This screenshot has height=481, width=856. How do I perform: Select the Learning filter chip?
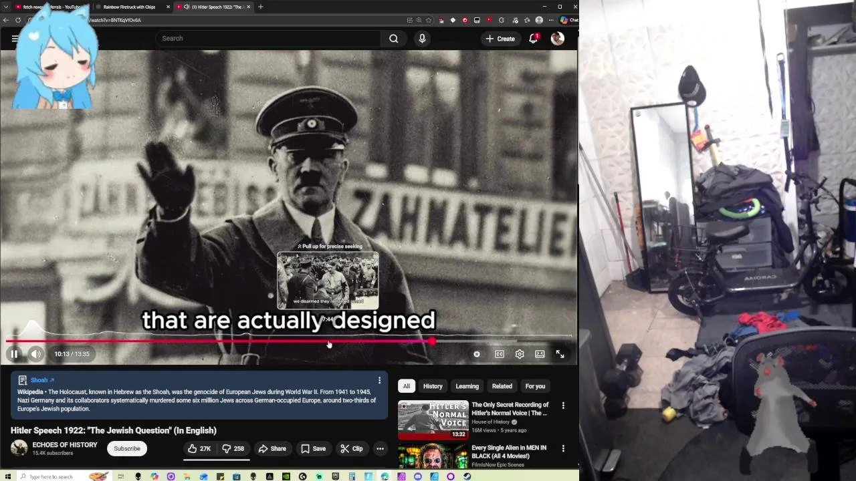click(x=467, y=386)
